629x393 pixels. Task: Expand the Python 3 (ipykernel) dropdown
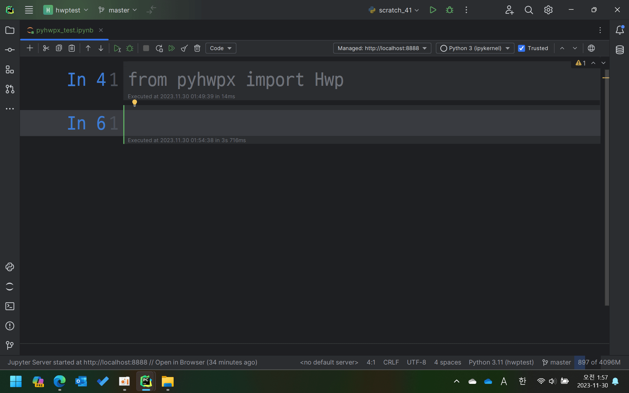pos(475,48)
